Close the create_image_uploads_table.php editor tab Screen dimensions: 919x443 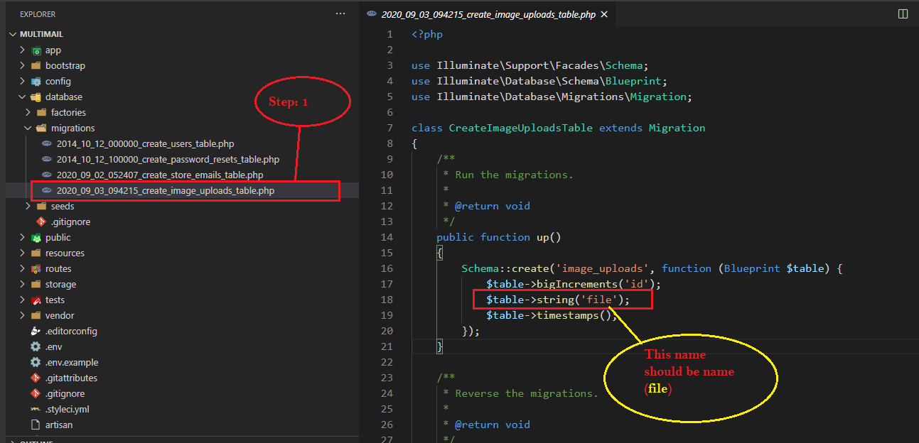point(604,15)
